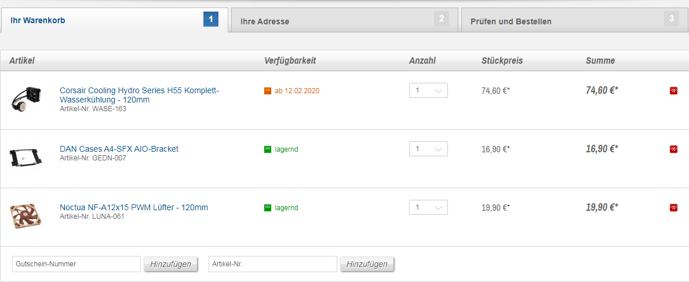689x282 pixels.
Task: Open the Corsair Cooling Hydro Series H55 product link
Action: click(x=139, y=96)
